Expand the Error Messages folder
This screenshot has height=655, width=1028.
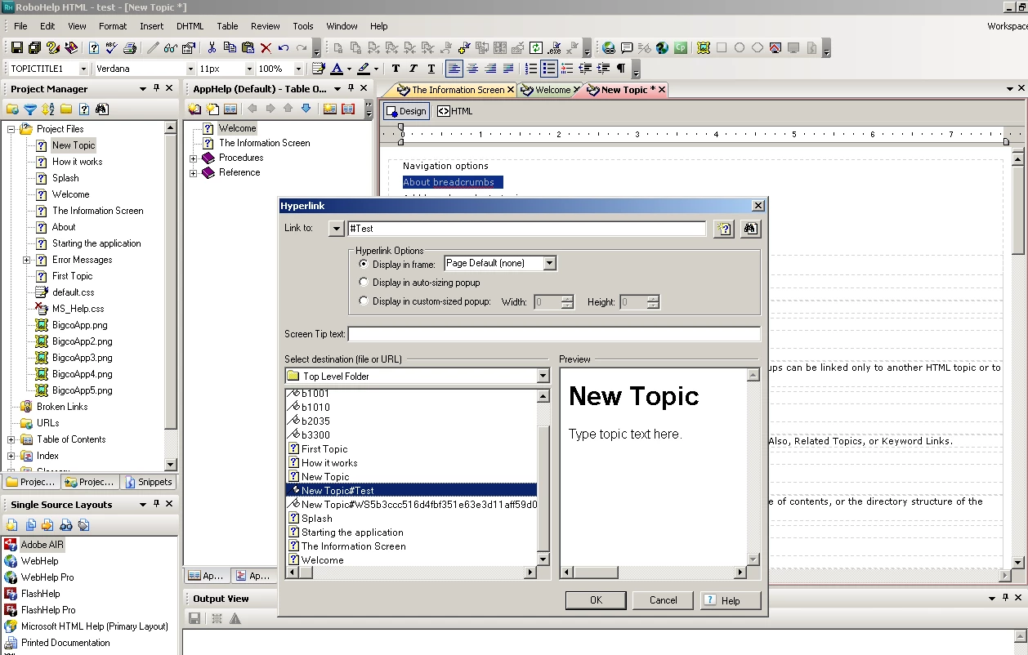pyautogui.click(x=27, y=260)
